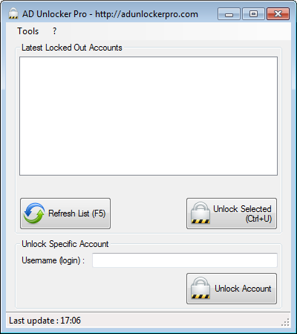Close the AD Unlocker Pro window
297x334 pixels.
[x=278, y=13]
